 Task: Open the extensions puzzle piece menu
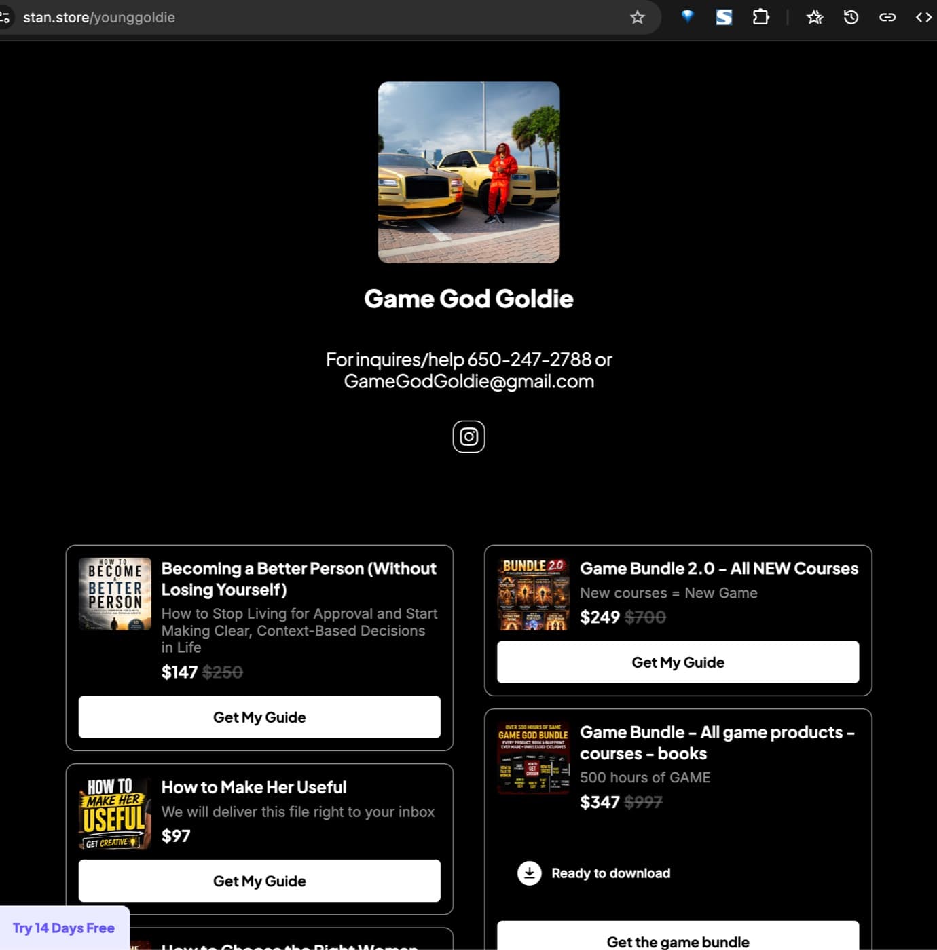point(760,17)
